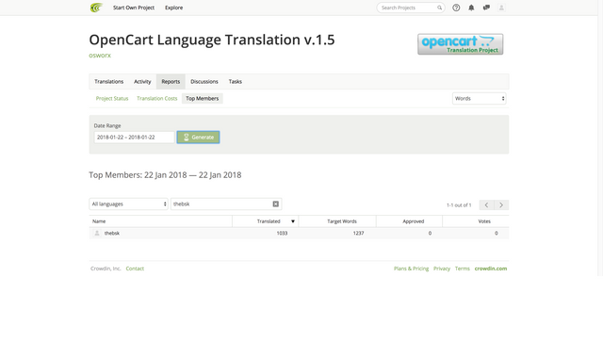Click the member name filter field
This screenshot has width=603, height=342.
[226, 204]
